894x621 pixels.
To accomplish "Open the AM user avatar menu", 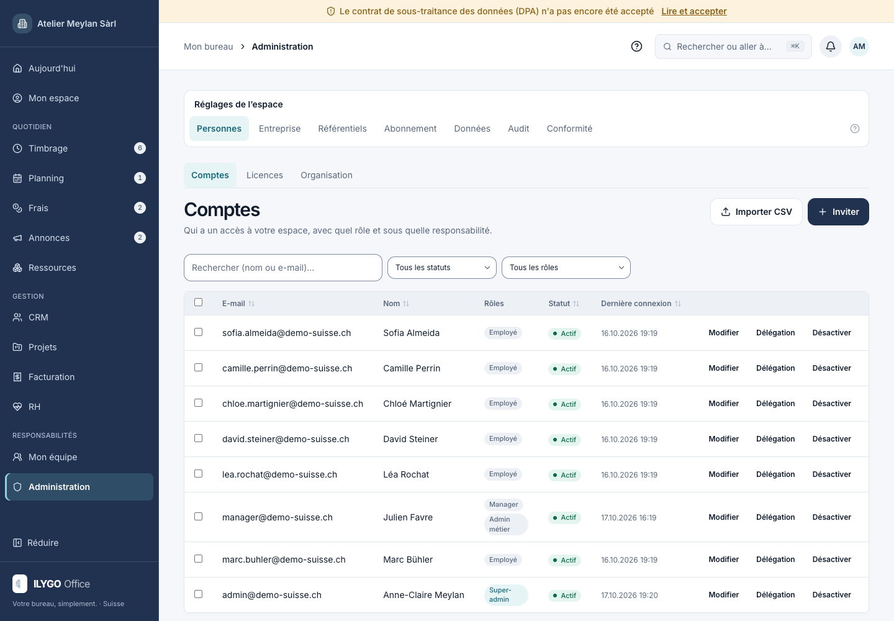I will tap(859, 47).
